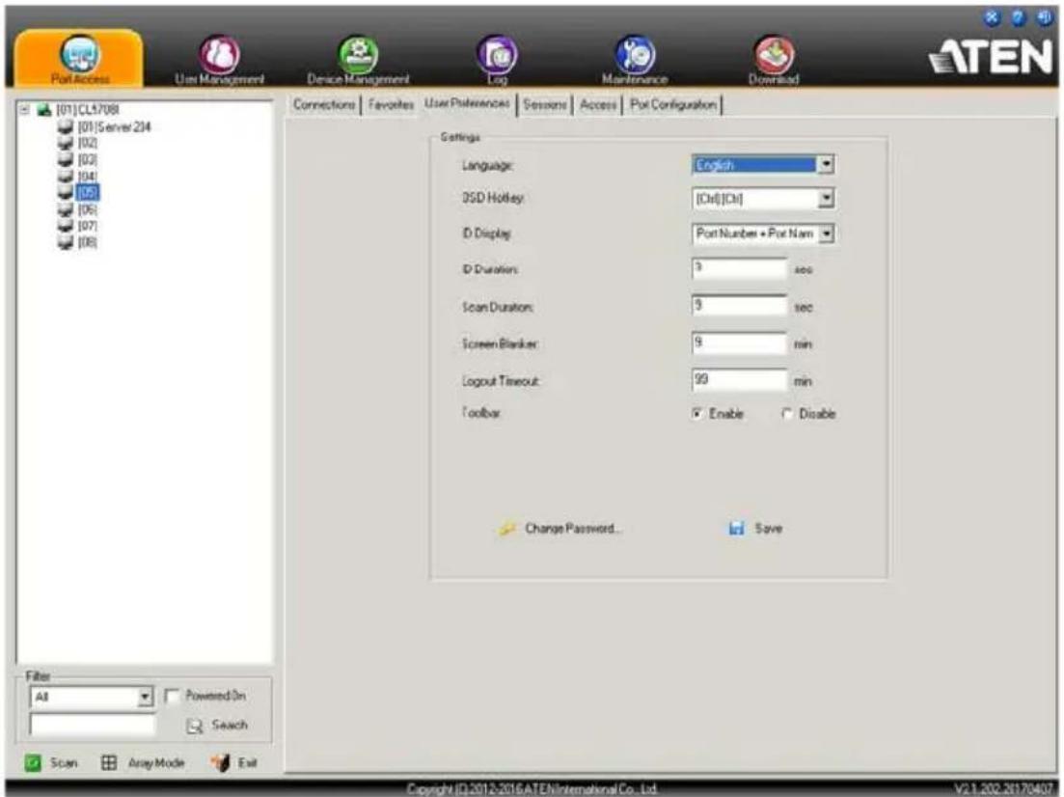The width and height of the screenshot is (1064, 797).
Task: Select port [07] in the tree
Action: (88, 226)
